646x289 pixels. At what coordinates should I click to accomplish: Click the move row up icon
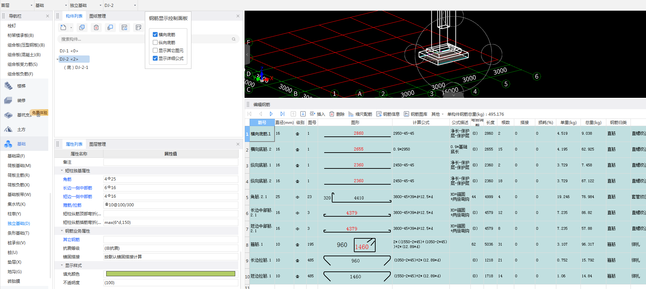(293, 114)
